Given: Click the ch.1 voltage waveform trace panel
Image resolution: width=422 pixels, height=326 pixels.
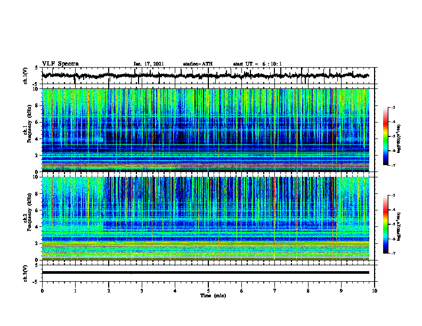Looking at the screenshot, I should [x=208, y=76].
